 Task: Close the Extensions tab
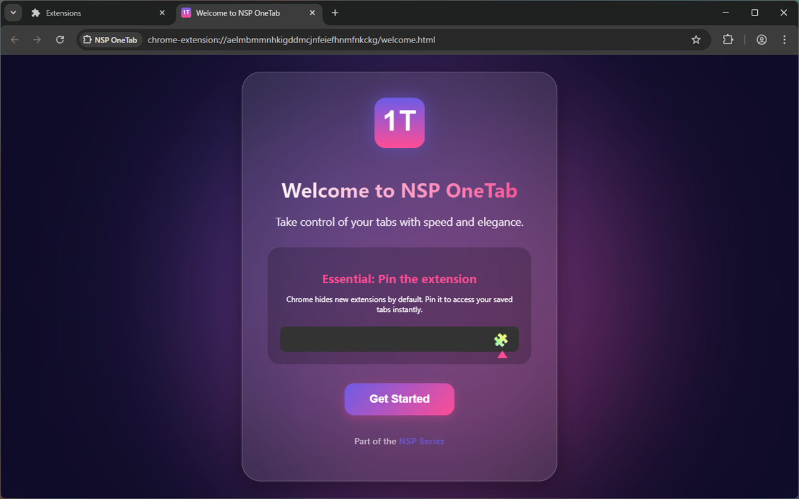coord(162,12)
